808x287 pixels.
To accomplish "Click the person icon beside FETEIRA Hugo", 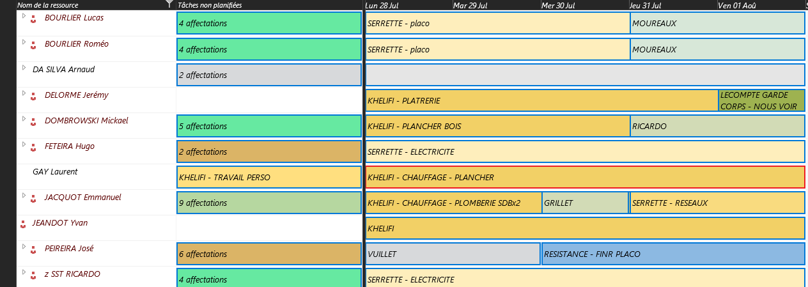I will [x=33, y=147].
